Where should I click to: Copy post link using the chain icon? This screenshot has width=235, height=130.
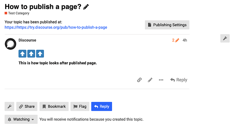pyautogui.click(x=139, y=80)
